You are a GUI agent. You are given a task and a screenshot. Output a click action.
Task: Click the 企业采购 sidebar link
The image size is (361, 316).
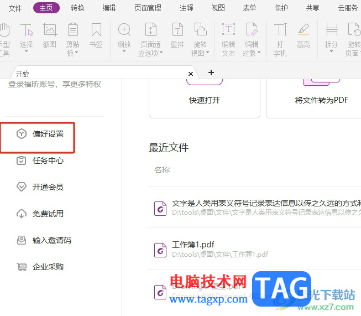[48, 267]
